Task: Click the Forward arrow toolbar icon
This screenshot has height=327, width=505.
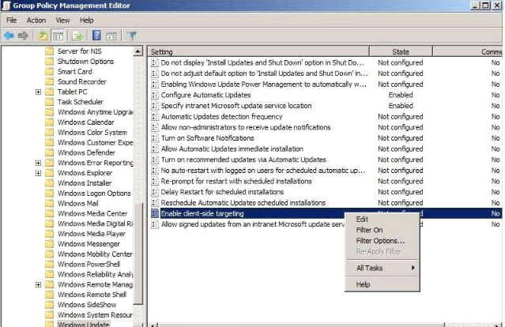Action: click(23, 36)
